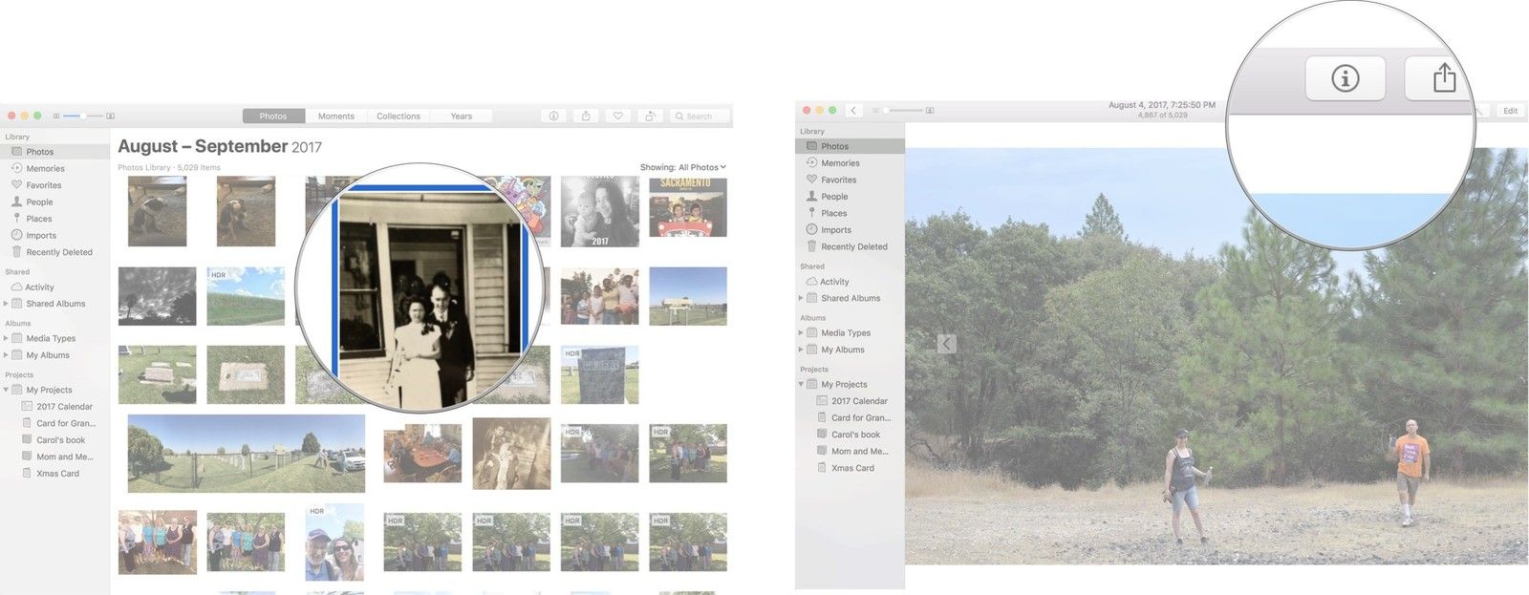Viewport: 1529px width, 595px height.
Task: Switch to the Moments tab
Action: click(x=335, y=116)
